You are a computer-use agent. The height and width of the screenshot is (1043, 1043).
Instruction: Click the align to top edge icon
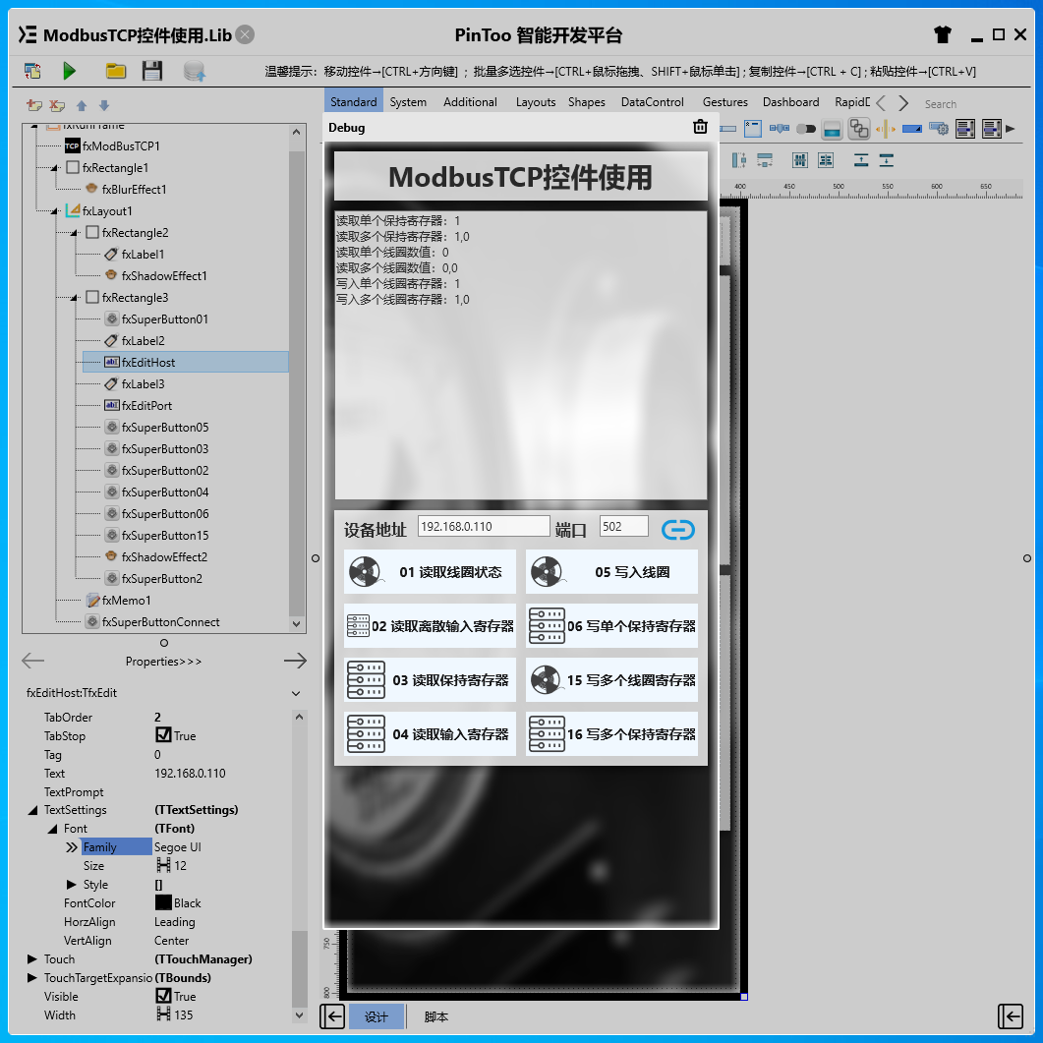861,159
